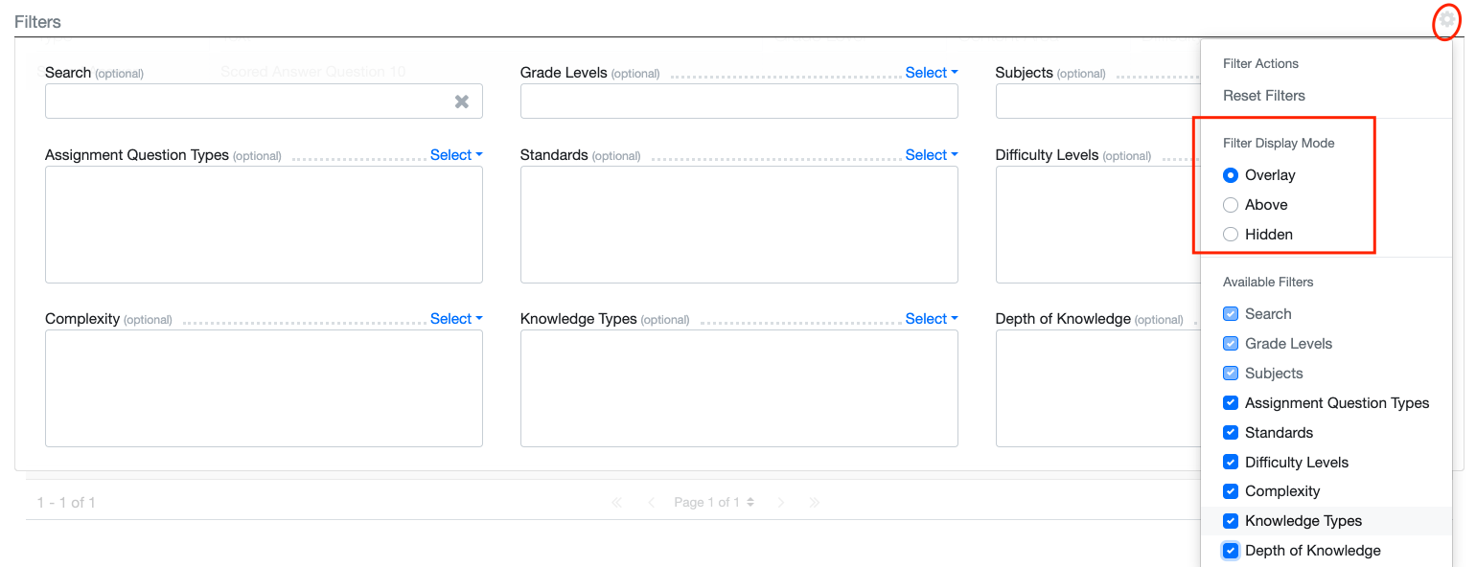Jump to first page double-arrow icon
The image size is (1476, 567).
(617, 503)
